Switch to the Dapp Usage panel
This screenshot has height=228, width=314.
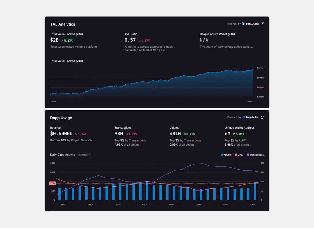pos(61,117)
